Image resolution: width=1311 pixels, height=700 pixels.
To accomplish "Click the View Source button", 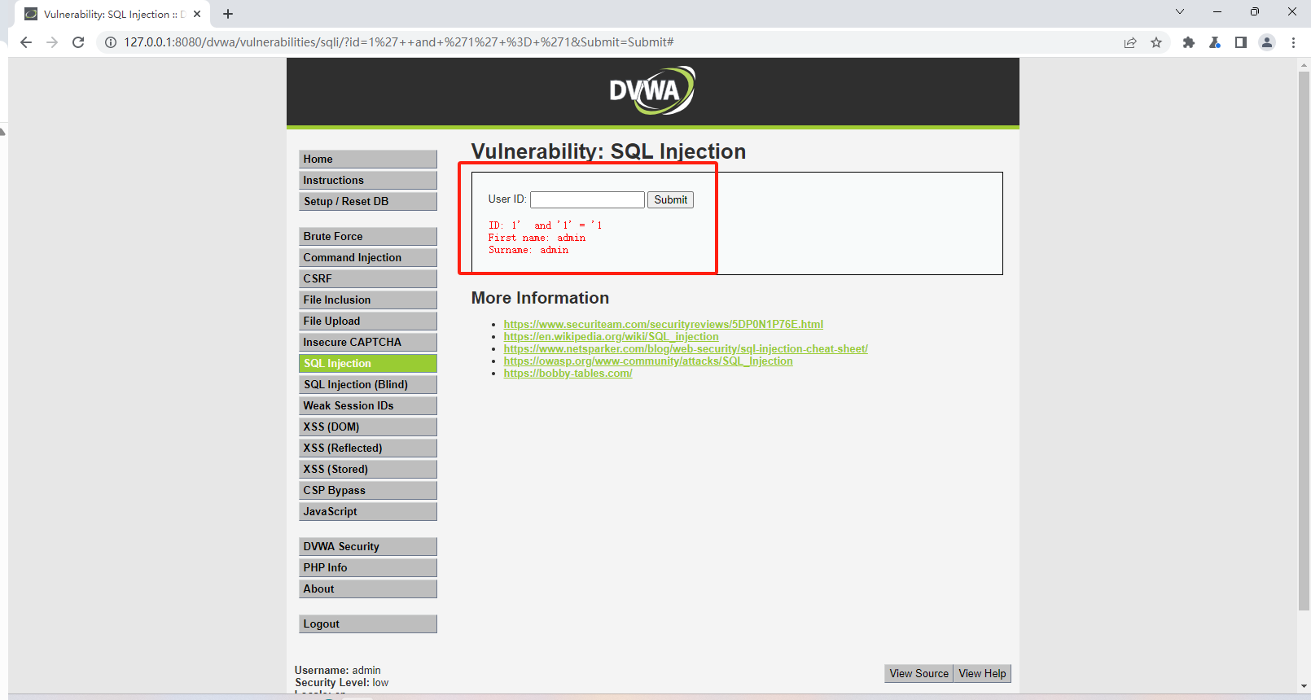I will [919, 673].
